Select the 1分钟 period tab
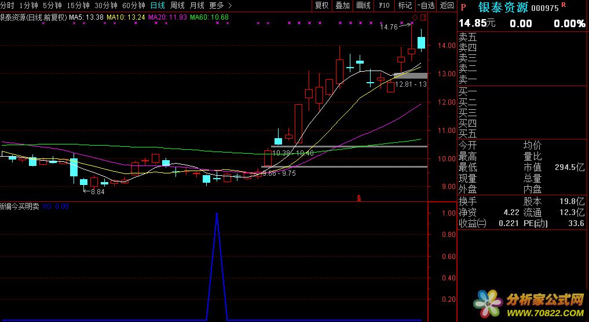The height and width of the screenshot is (322, 589). [x=28, y=5]
